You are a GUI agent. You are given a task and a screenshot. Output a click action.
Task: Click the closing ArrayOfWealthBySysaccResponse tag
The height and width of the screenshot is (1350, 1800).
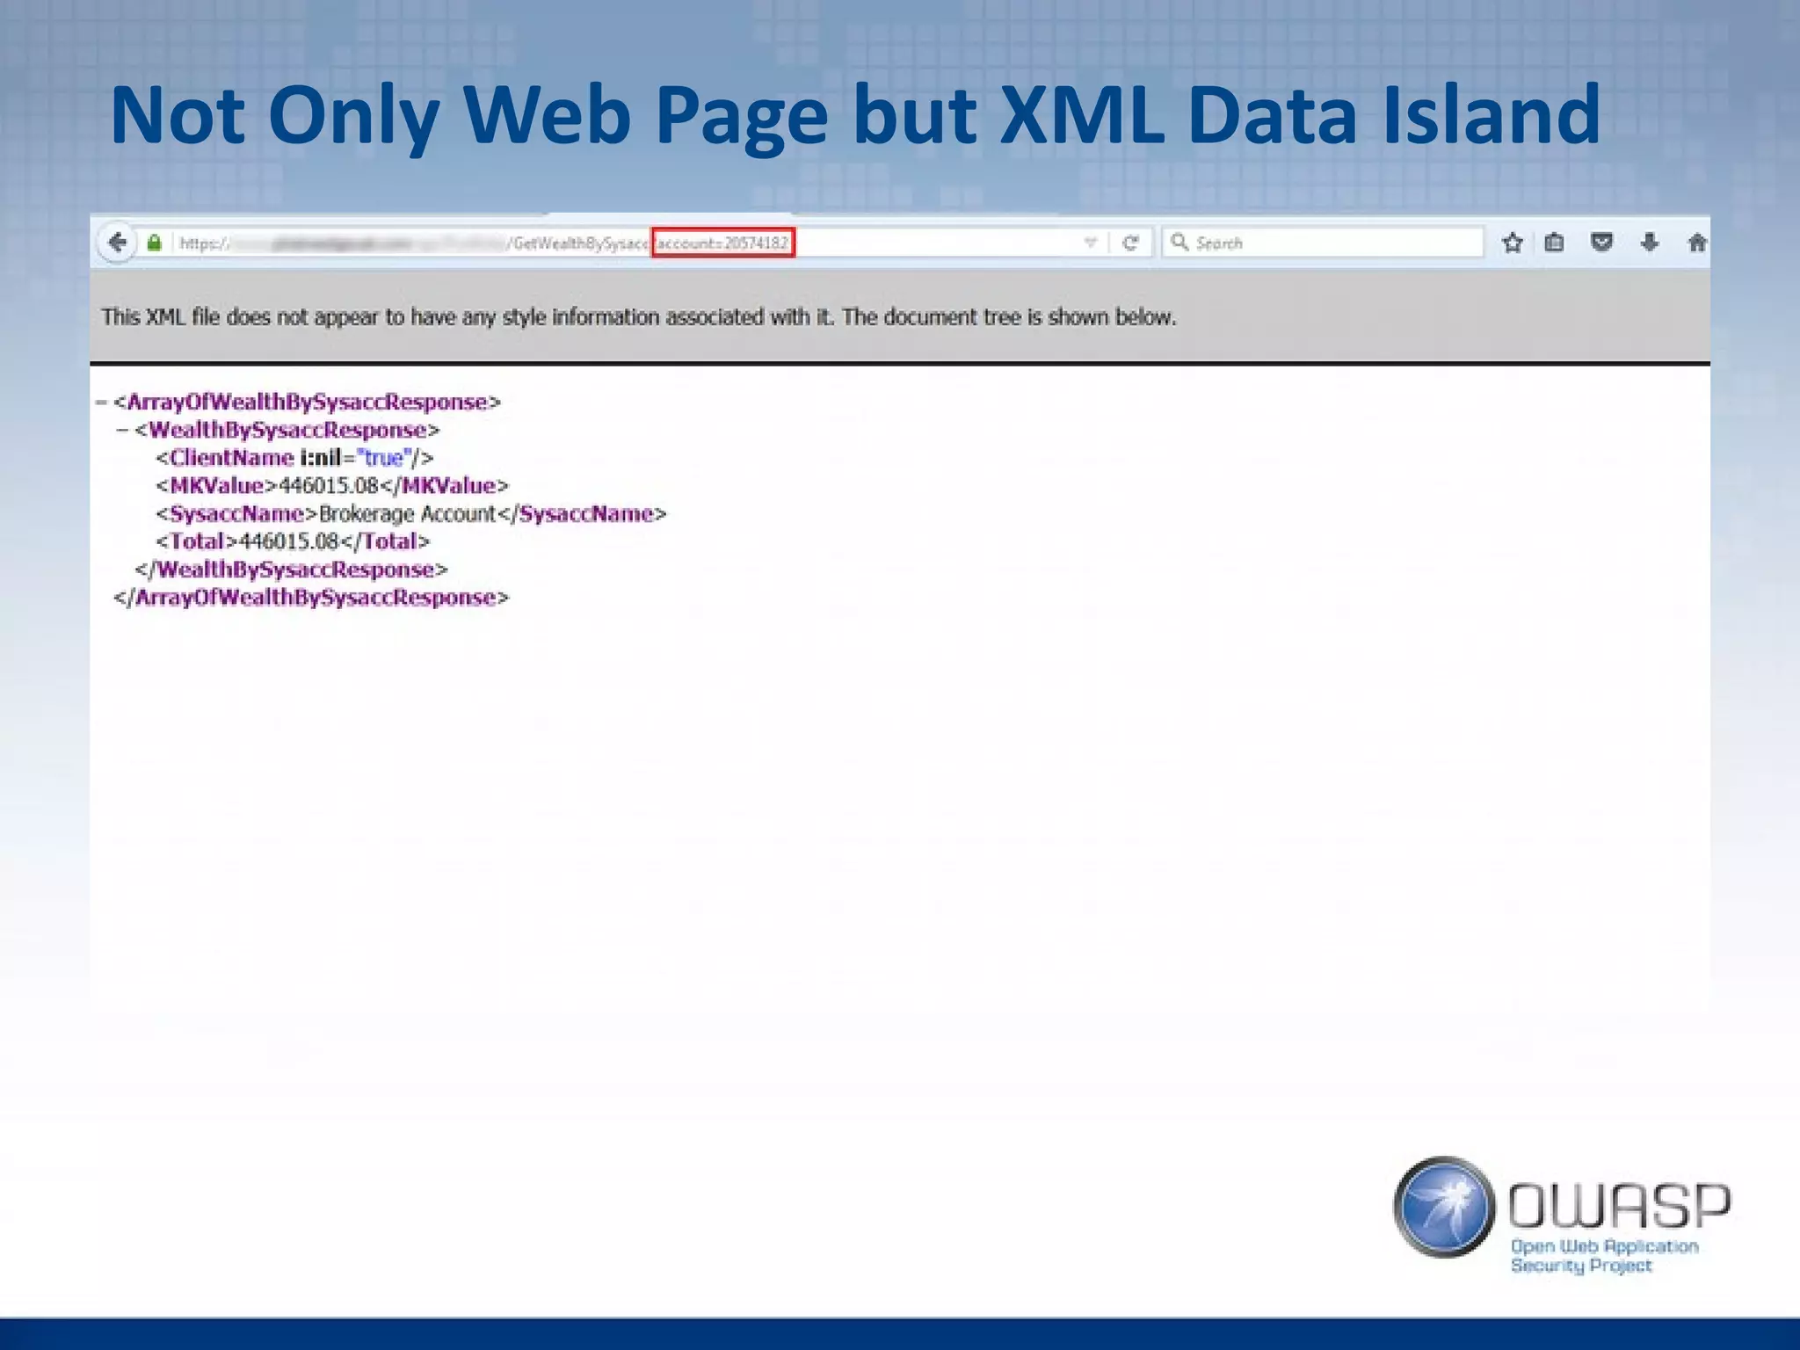(311, 599)
